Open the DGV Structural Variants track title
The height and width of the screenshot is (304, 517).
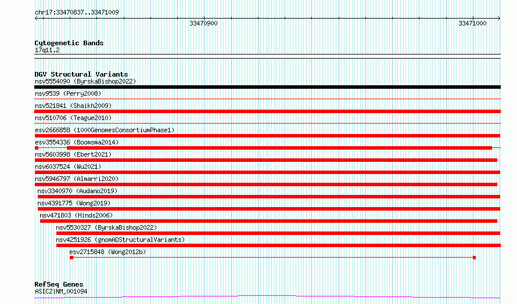[x=81, y=74]
